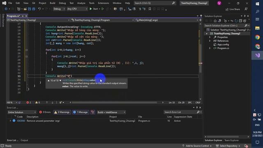Pin the Program.cs tab

(x=23, y=16)
